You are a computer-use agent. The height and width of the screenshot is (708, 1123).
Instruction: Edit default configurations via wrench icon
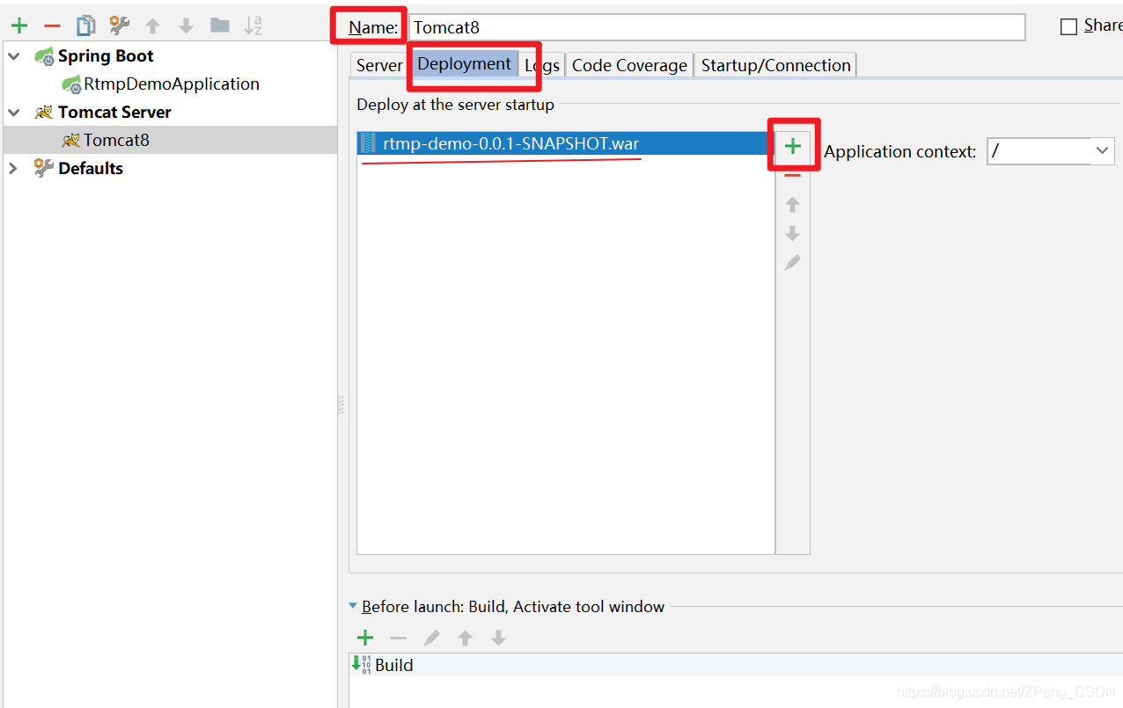(118, 25)
